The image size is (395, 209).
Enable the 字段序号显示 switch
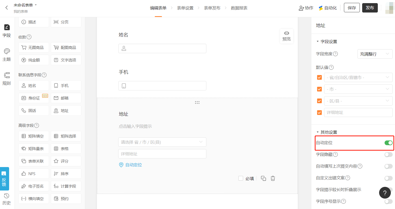[x=388, y=201]
